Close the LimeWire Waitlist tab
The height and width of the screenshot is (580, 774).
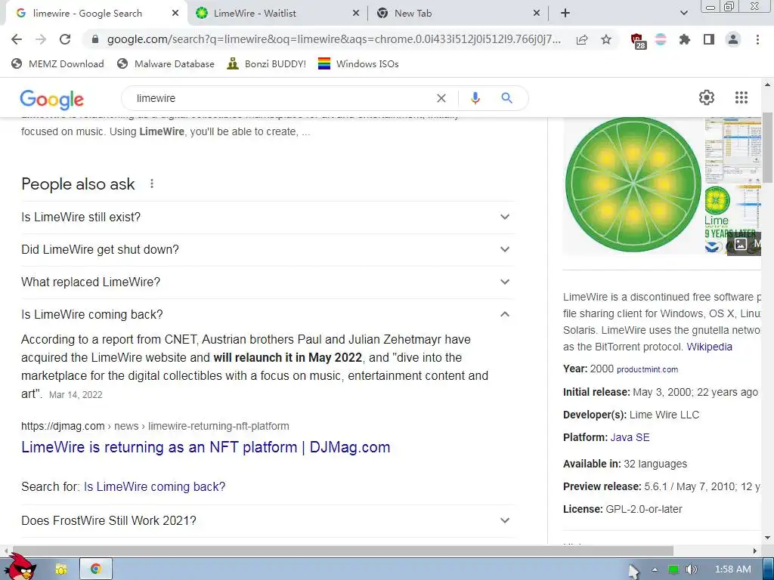click(356, 14)
